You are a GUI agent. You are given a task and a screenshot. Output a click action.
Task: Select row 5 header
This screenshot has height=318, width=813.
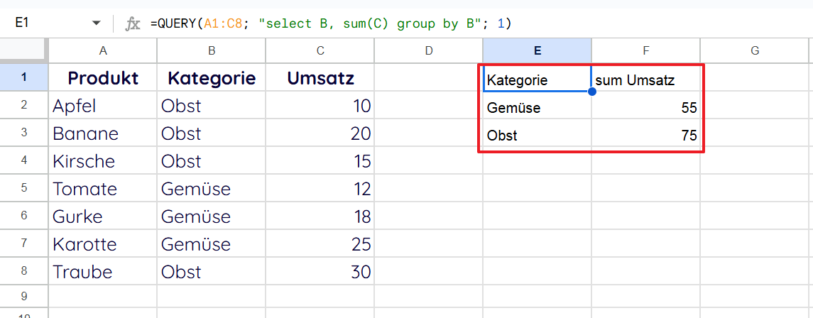tap(23, 189)
